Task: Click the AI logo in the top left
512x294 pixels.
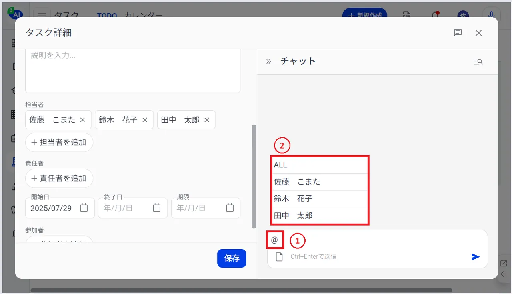Action: [x=16, y=13]
